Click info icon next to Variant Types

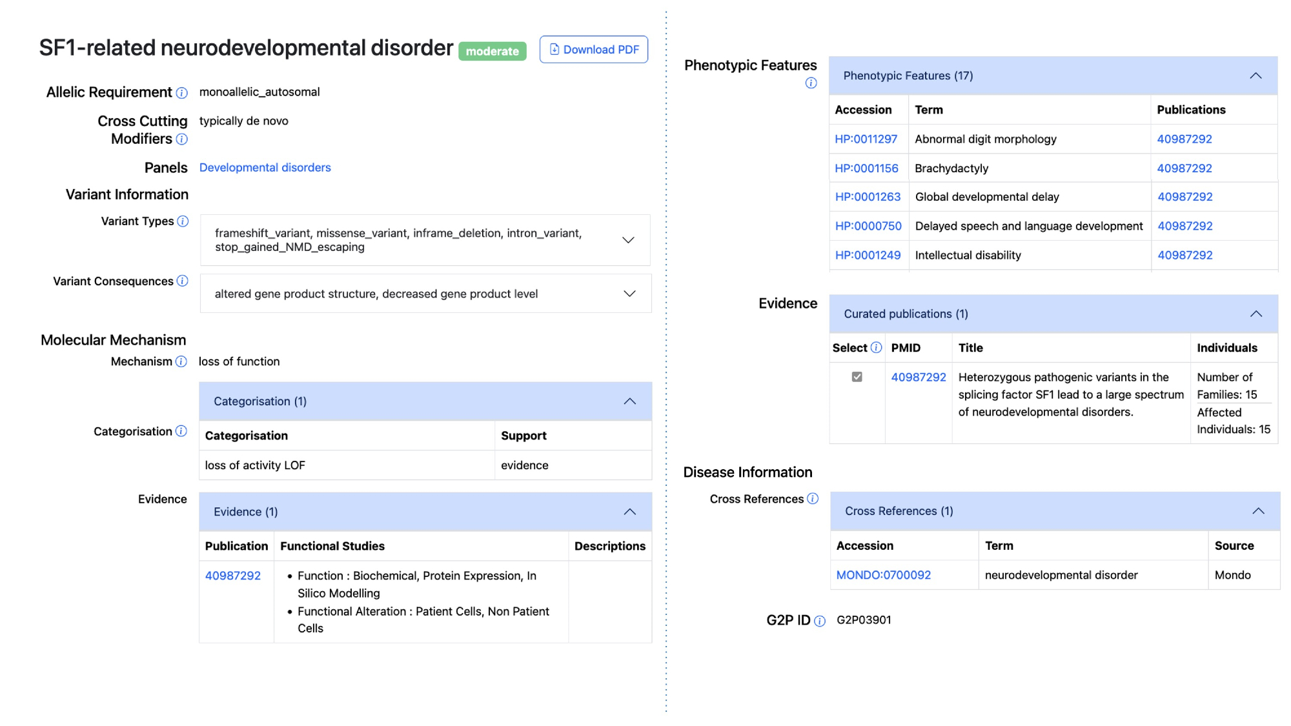click(183, 221)
